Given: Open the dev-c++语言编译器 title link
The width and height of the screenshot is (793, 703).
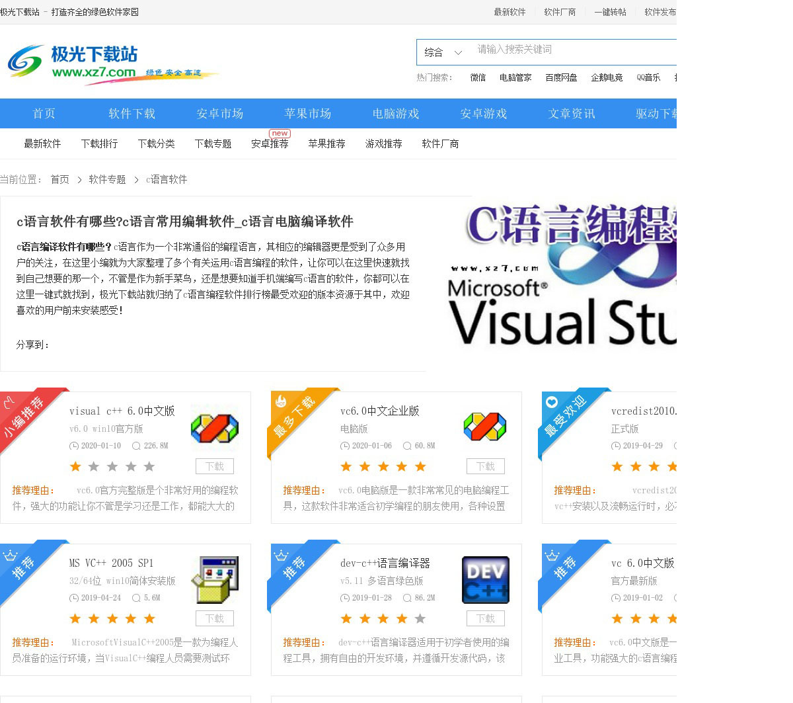Looking at the screenshot, I should [x=385, y=563].
